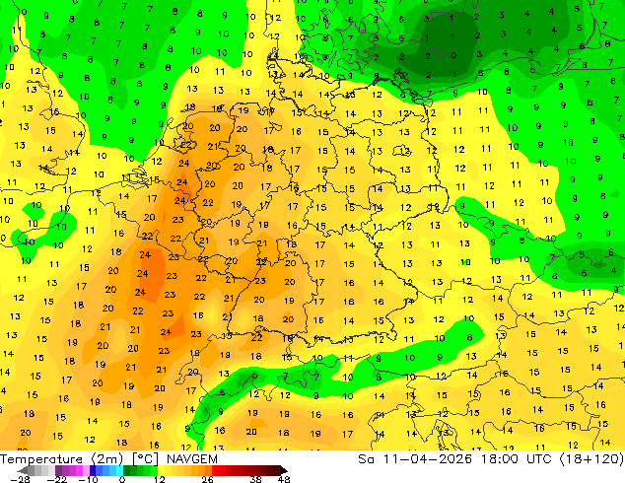Screen dimensions: 625x483
Task: Click the 'Sa' weekday abbreviation in the caption
Action: pyautogui.click(x=366, y=459)
